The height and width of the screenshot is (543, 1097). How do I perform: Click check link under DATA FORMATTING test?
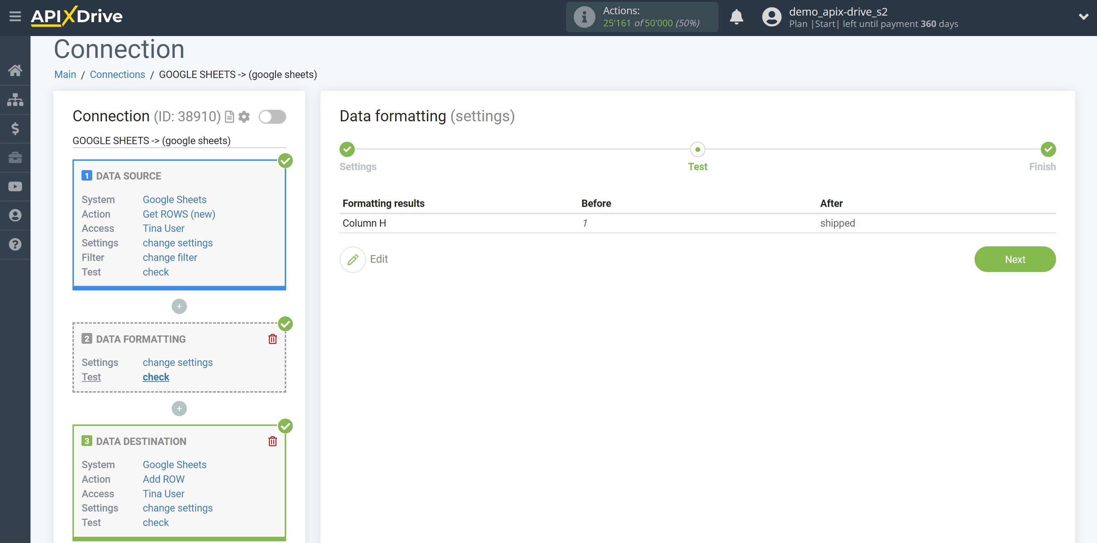click(x=156, y=377)
